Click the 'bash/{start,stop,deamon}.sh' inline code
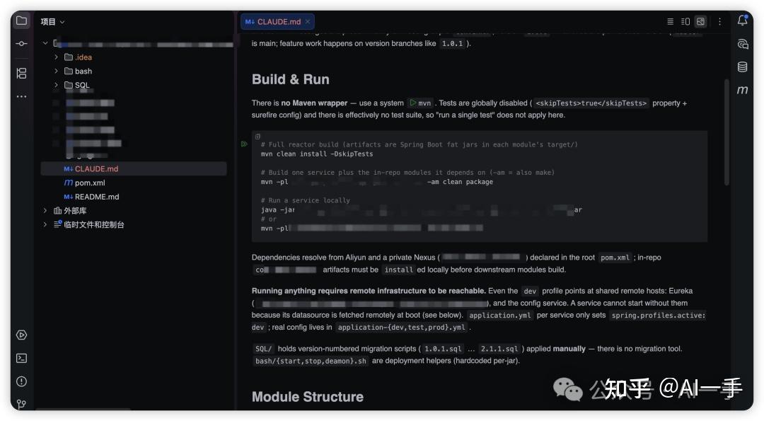Viewport: 764px width, 421px height. [x=311, y=361]
